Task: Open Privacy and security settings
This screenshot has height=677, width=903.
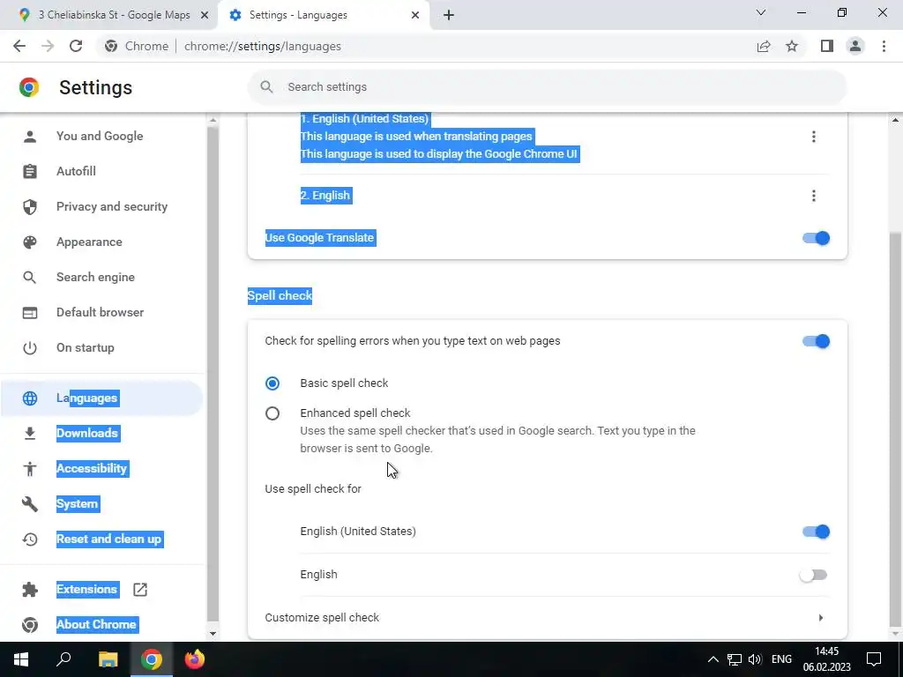Action: [112, 206]
